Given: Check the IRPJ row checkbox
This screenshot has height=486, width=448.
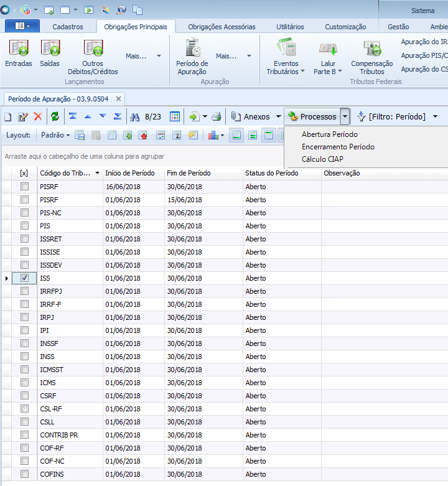Looking at the screenshot, I should point(24,317).
